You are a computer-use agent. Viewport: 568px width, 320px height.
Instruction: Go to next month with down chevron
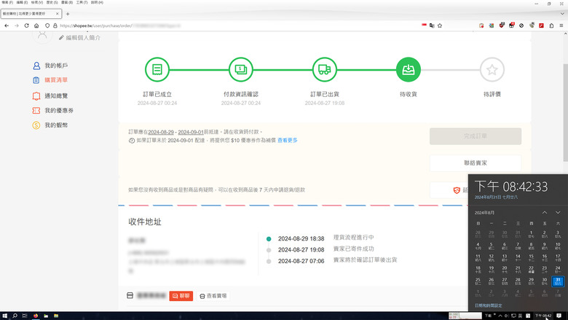click(558, 212)
